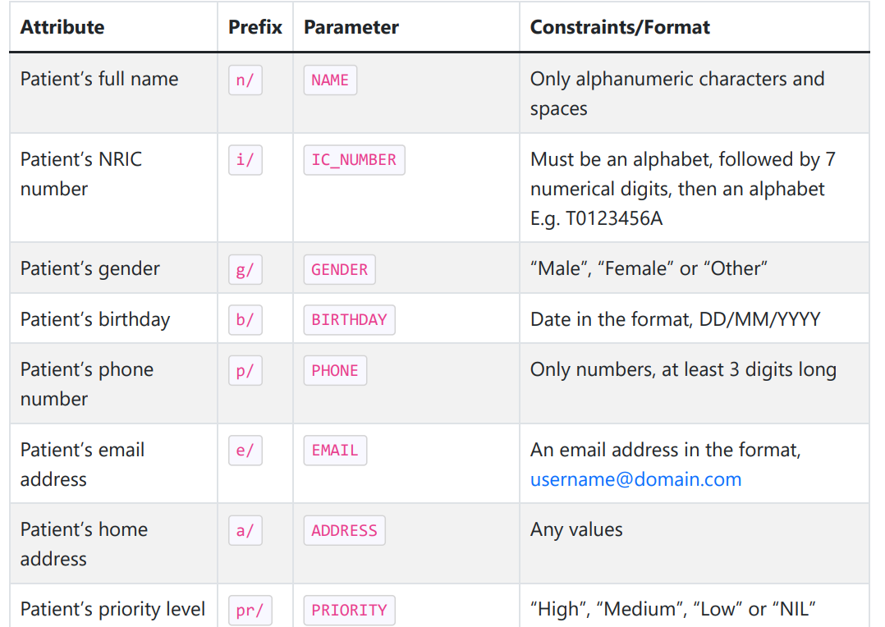Click the i/ prefix code badge
The width and height of the screenshot is (885, 627).
(245, 160)
